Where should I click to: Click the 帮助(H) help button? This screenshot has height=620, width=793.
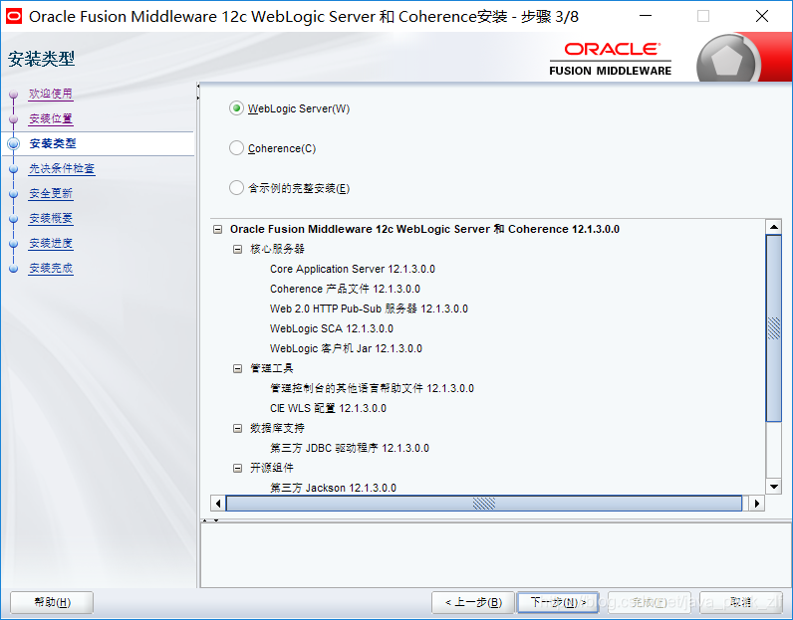[52, 602]
